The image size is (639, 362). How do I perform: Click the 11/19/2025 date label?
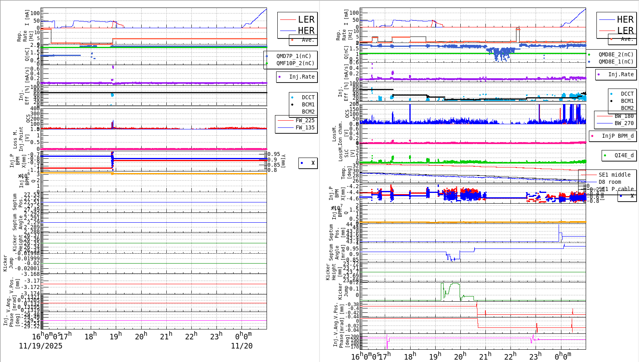pyautogui.click(x=40, y=346)
